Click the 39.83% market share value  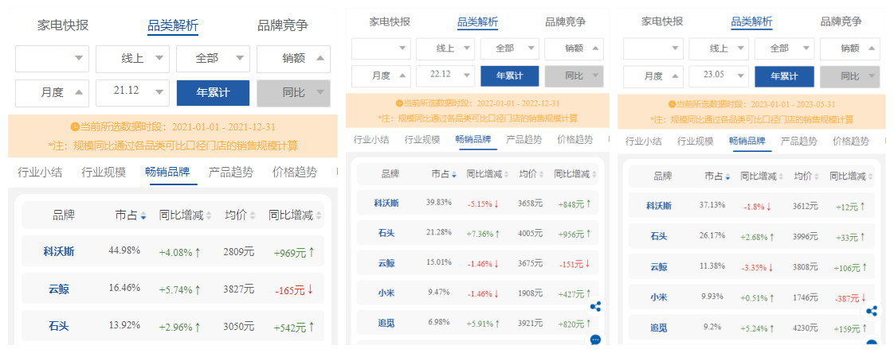438,202
